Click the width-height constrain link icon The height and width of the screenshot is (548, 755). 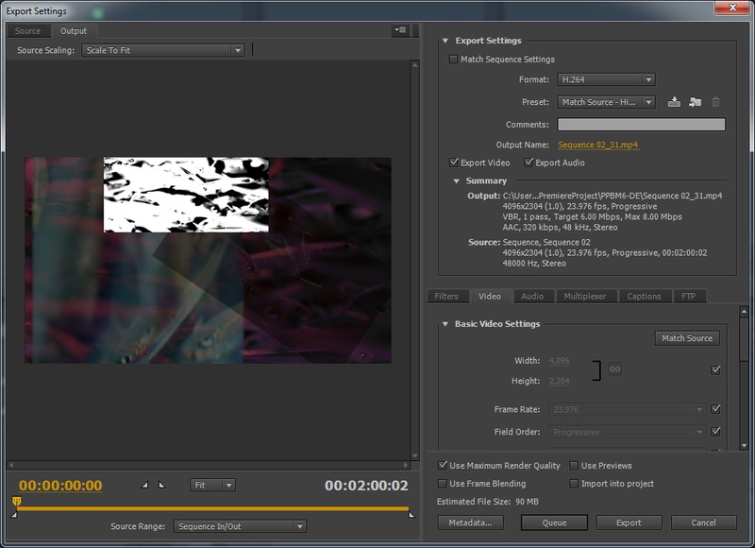click(x=614, y=368)
